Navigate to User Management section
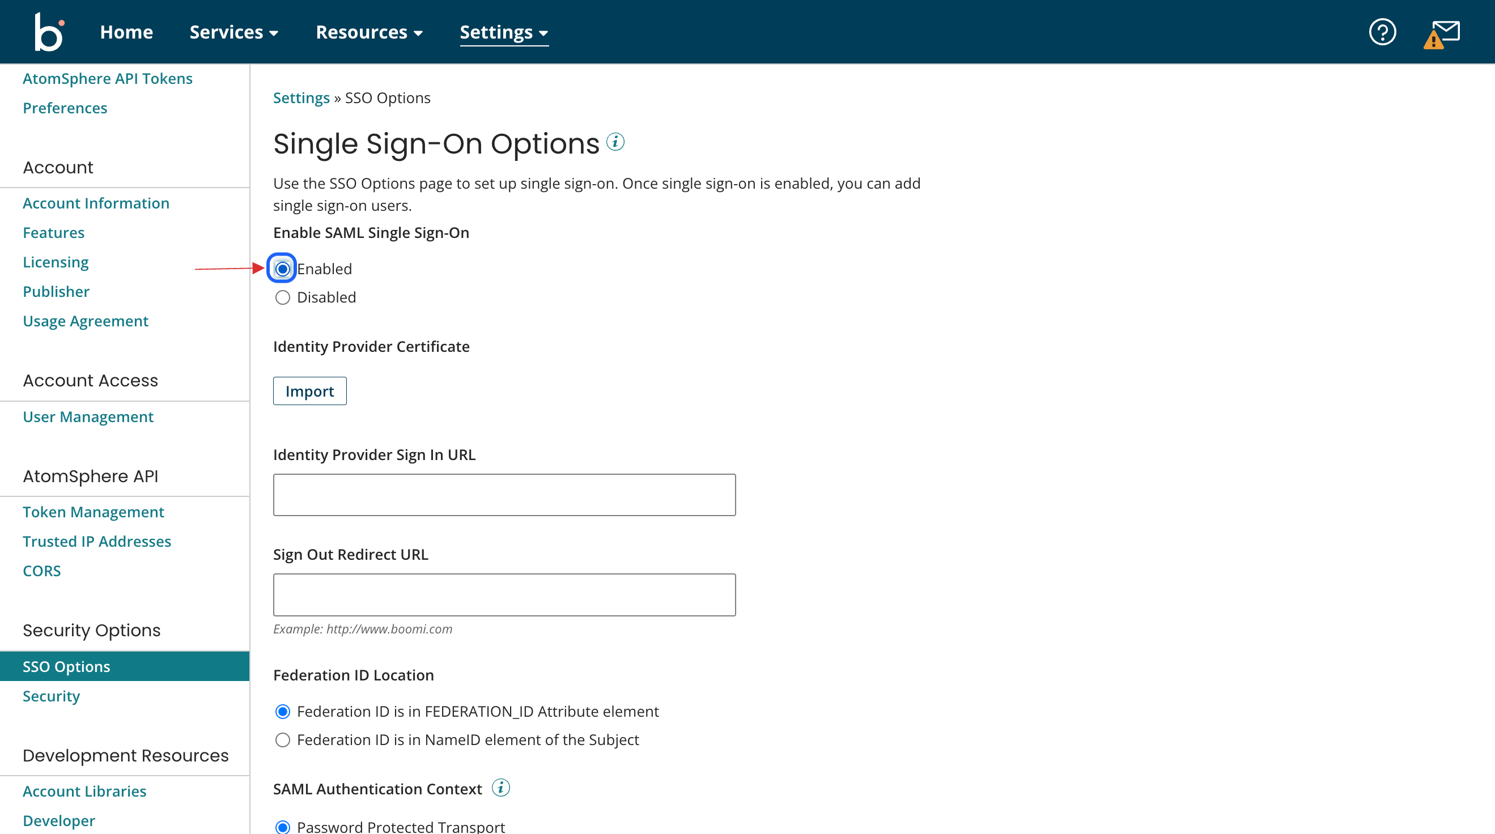This screenshot has width=1495, height=834. pos(87,416)
